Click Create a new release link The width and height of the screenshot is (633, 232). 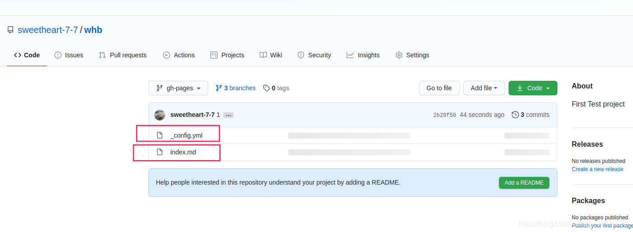pyautogui.click(x=597, y=169)
